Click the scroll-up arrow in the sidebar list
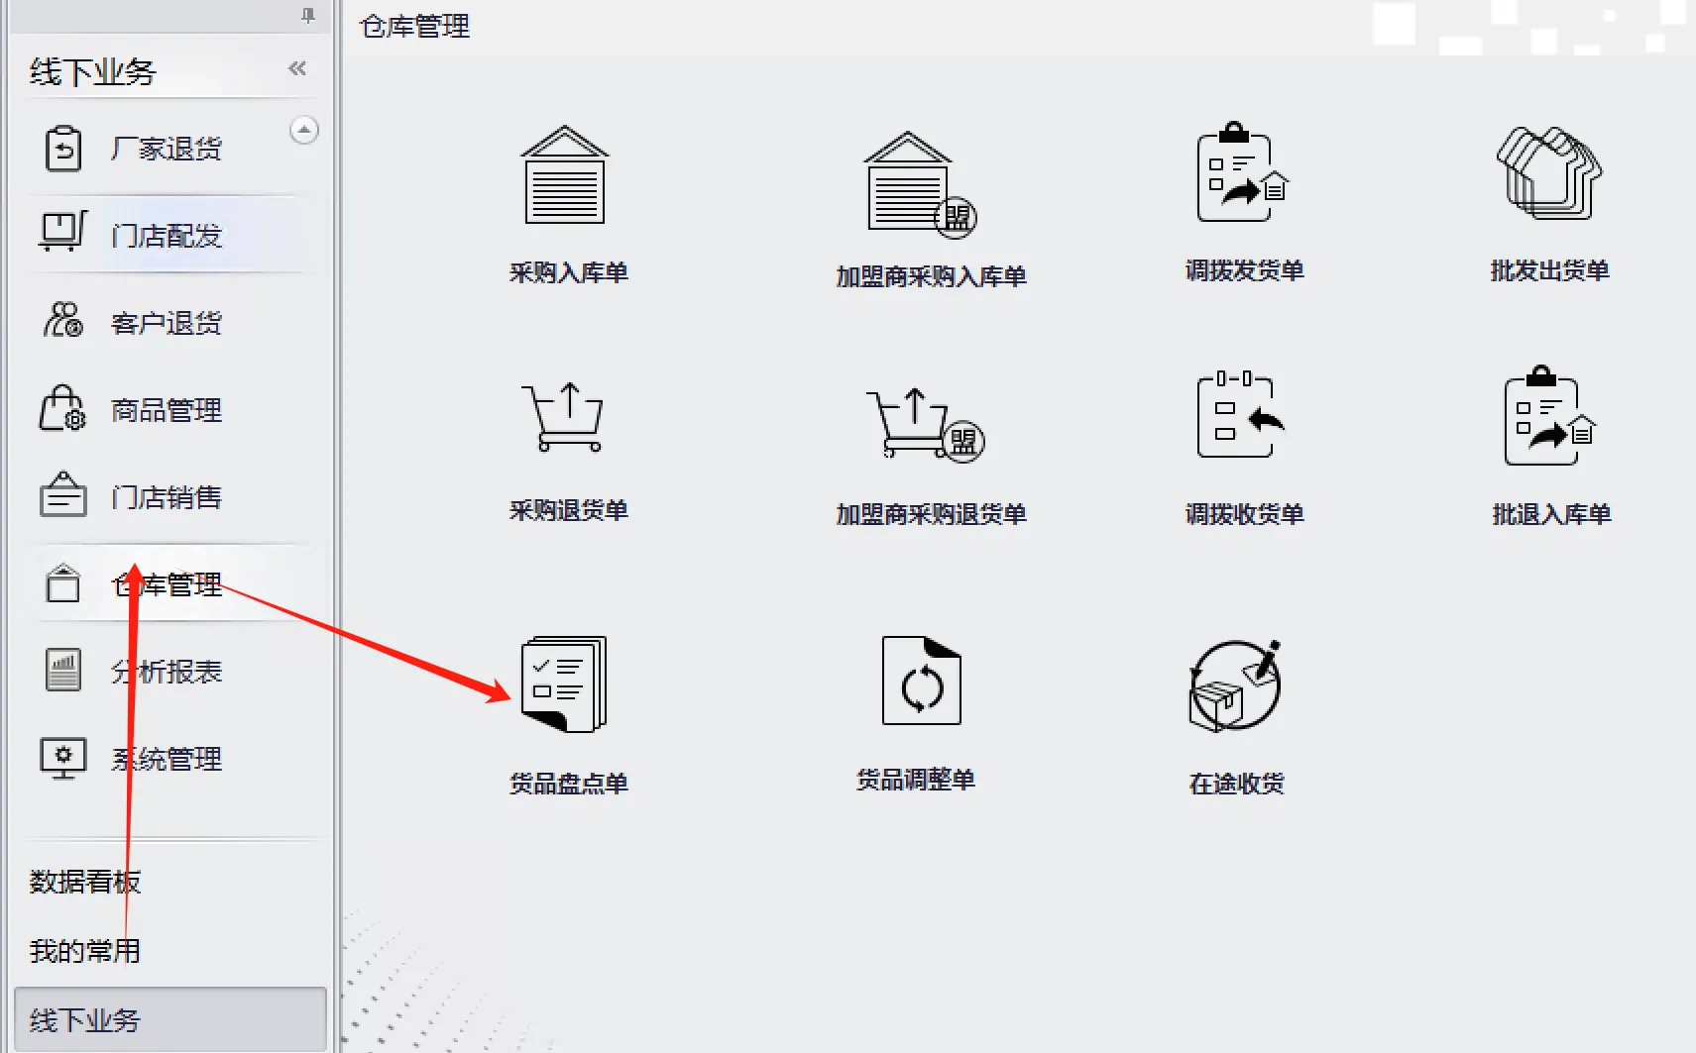 [x=304, y=130]
